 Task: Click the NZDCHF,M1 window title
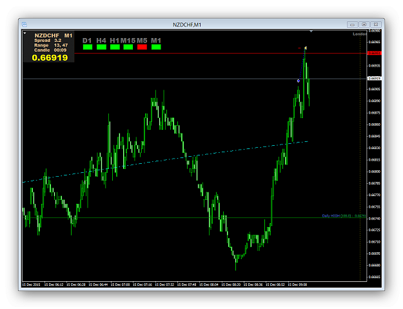[187, 25]
